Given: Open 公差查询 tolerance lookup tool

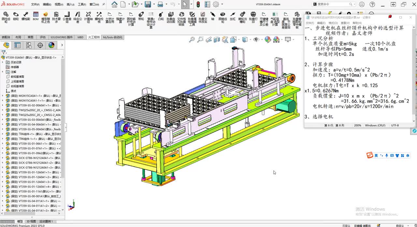Looking at the screenshot, I should (66, 18).
